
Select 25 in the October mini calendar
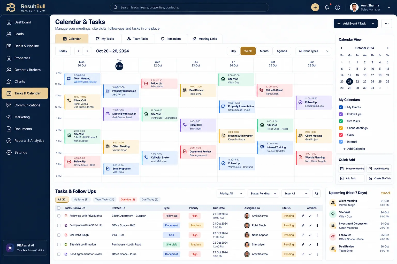tap(380, 81)
